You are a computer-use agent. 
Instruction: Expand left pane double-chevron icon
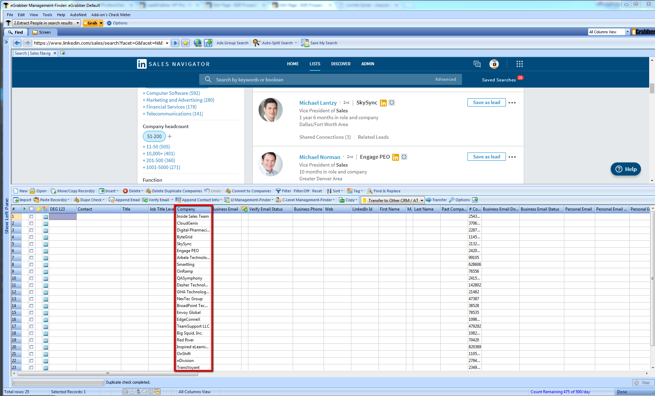click(6, 42)
